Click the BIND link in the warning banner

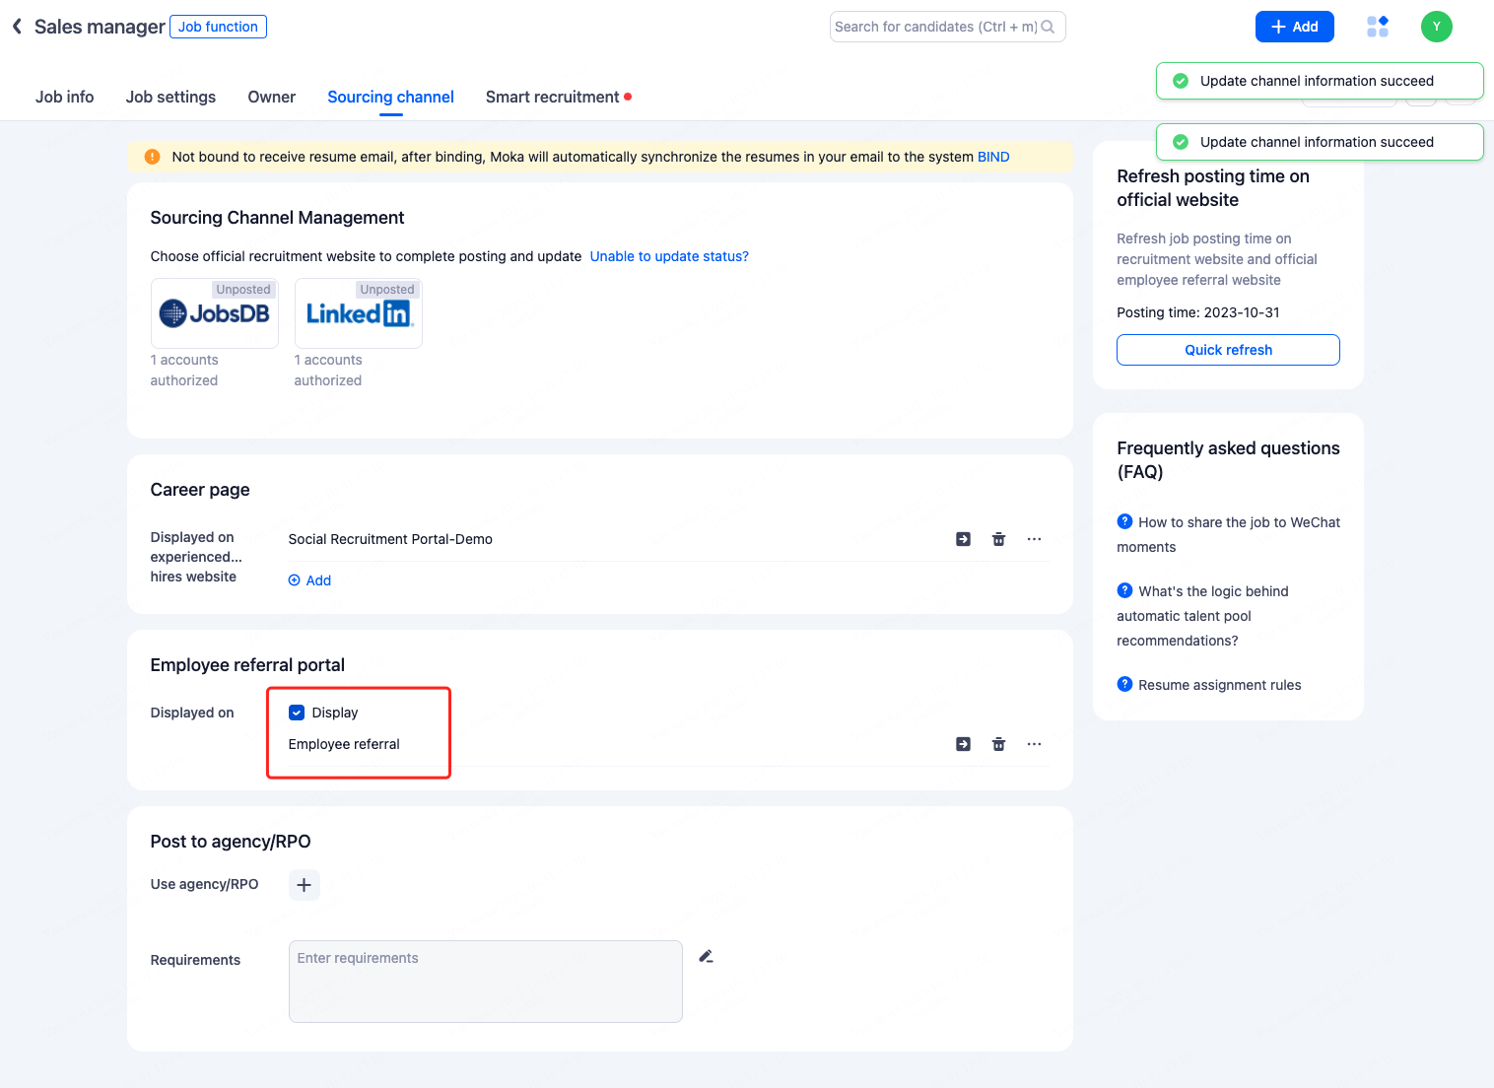(993, 157)
